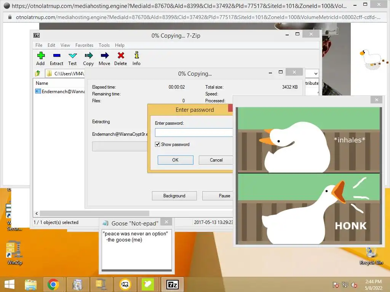This screenshot has width=390, height=292.
Task: Open the WinZip desktop shortcut
Action: tap(14, 252)
